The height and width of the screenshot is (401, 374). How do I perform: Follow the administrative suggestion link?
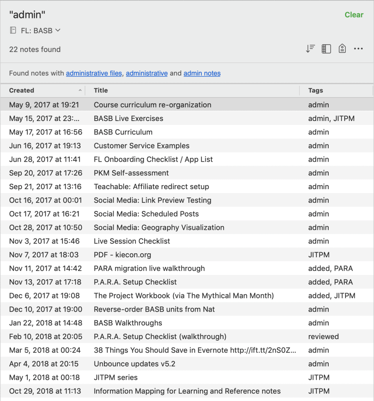tap(147, 73)
